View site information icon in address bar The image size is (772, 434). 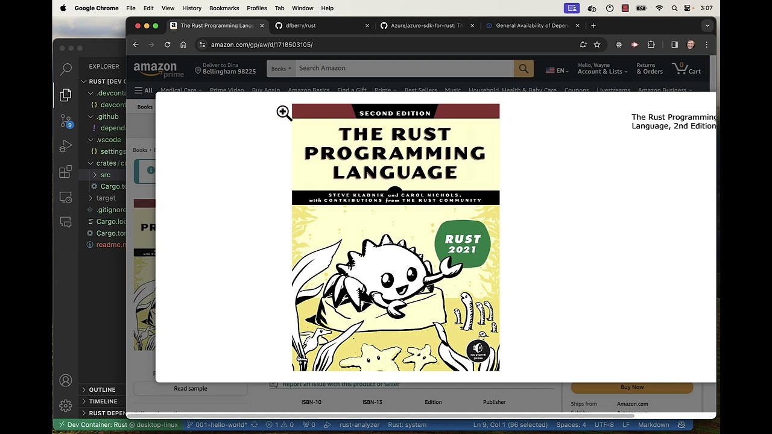point(202,45)
